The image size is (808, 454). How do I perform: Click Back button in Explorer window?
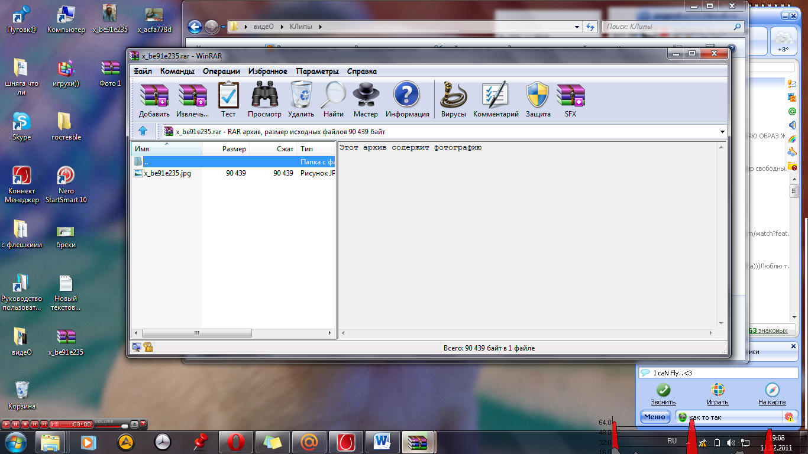(195, 27)
